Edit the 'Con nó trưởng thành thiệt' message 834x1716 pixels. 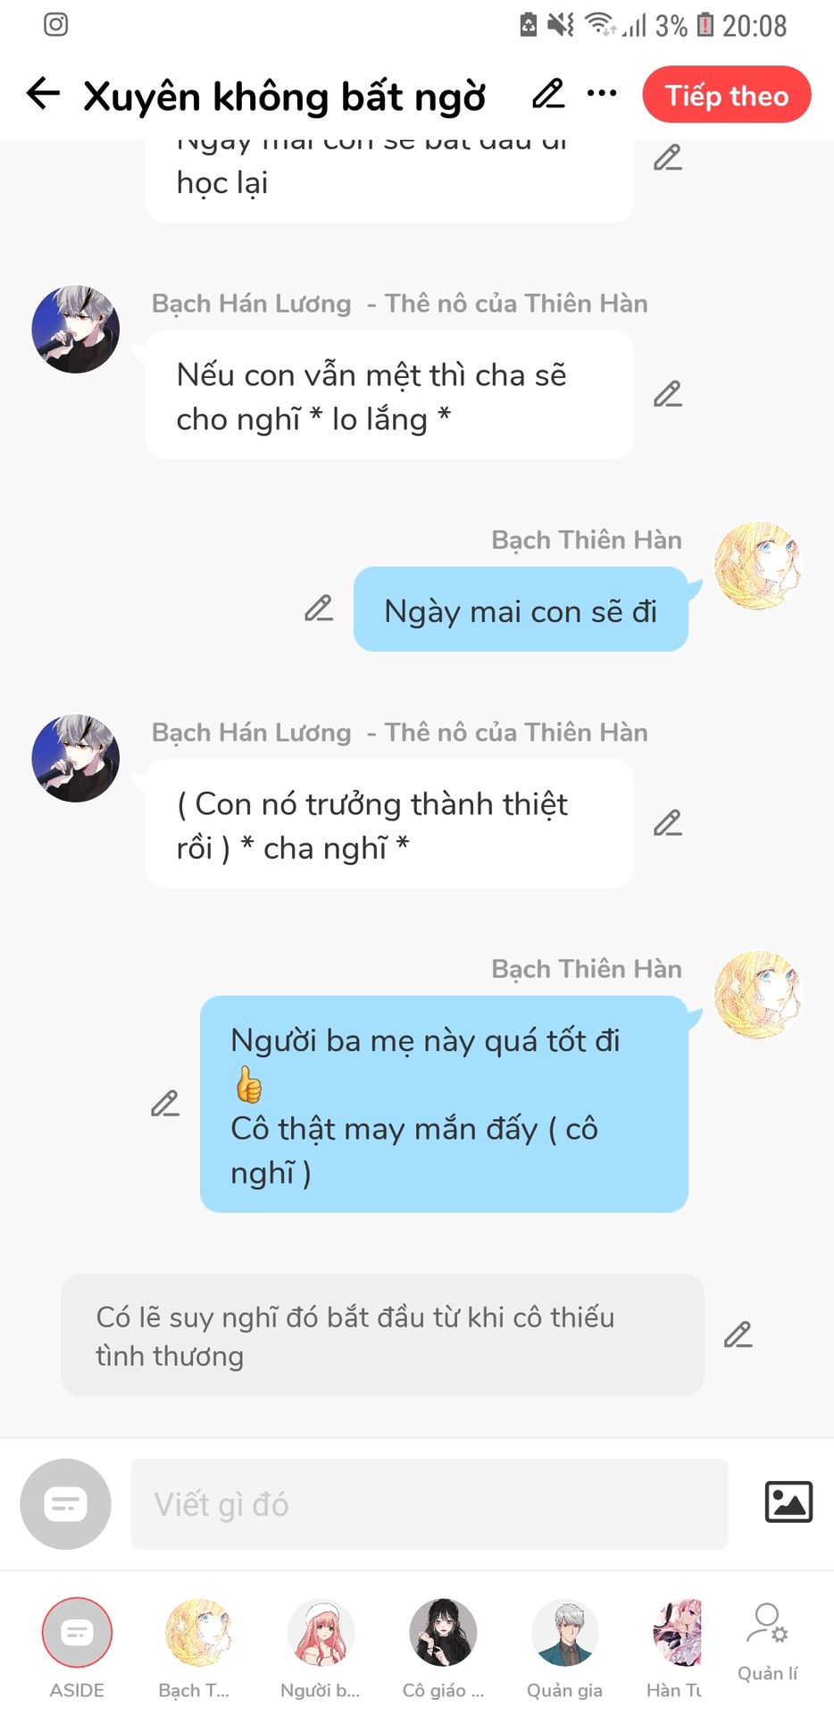click(x=668, y=823)
